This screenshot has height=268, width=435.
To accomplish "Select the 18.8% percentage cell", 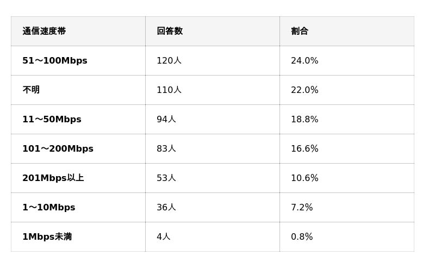I will click(304, 120).
